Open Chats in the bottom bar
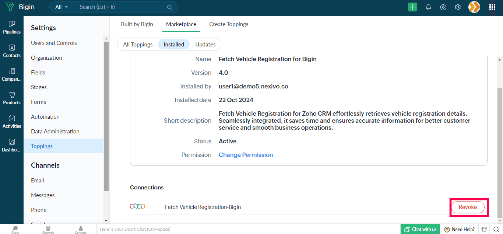The height and width of the screenshot is (234, 503). pyautogui.click(x=15, y=230)
